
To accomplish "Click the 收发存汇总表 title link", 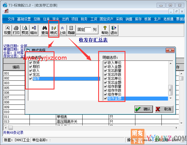I will (93, 40).
